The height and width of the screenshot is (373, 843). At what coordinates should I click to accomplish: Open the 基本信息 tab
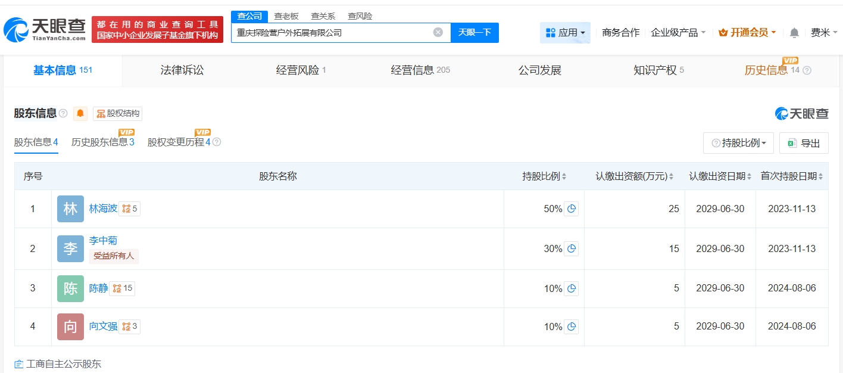(x=63, y=70)
